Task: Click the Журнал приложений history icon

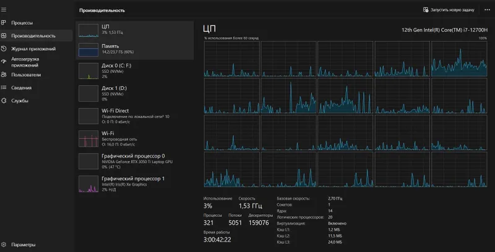Action: click(x=4, y=49)
